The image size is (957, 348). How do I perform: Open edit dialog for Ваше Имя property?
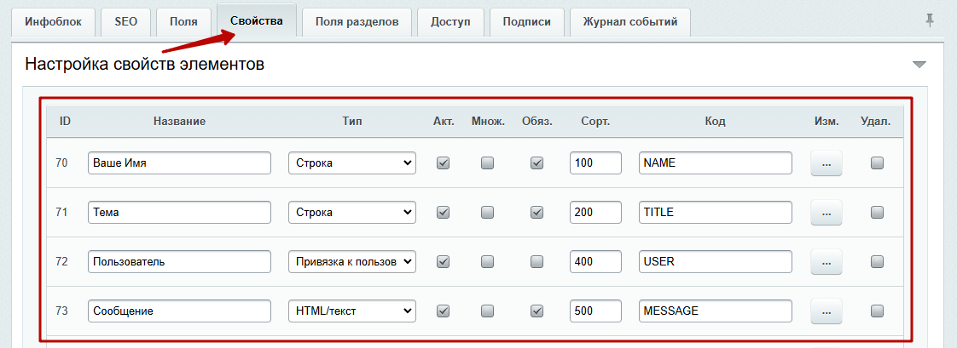[x=826, y=163]
